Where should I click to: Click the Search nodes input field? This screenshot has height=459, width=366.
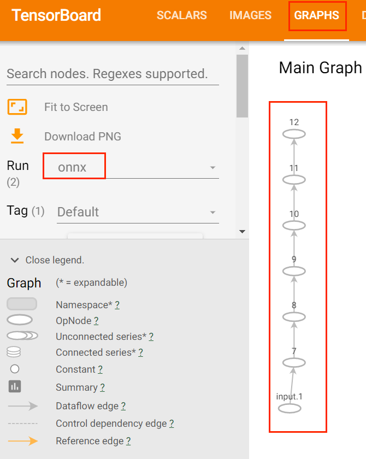click(x=113, y=74)
